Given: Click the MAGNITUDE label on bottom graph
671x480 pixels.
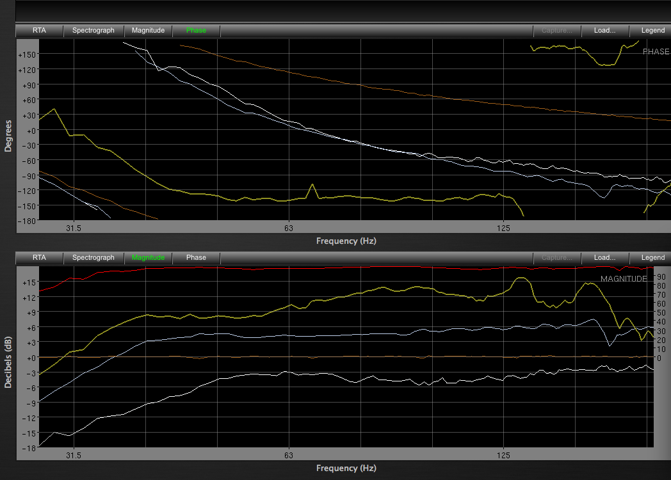Looking at the screenshot, I should (624, 278).
